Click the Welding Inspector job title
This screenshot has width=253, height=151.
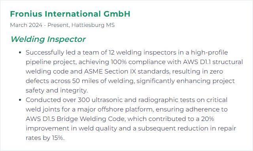coord(48,39)
